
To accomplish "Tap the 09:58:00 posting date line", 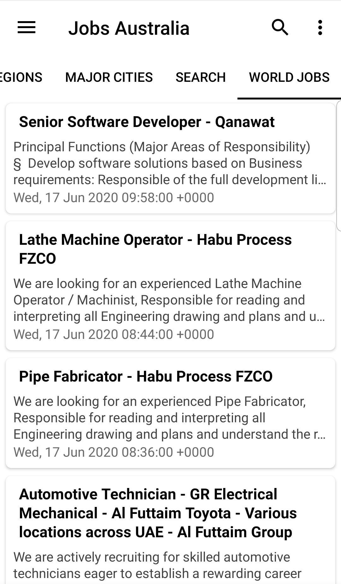I will tap(114, 198).
